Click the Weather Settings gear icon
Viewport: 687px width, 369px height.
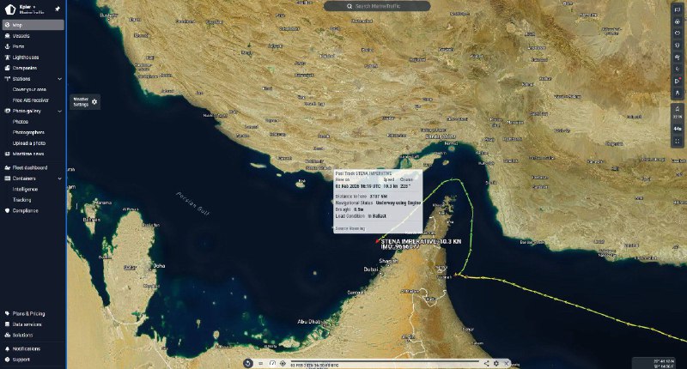pyautogui.click(x=94, y=102)
